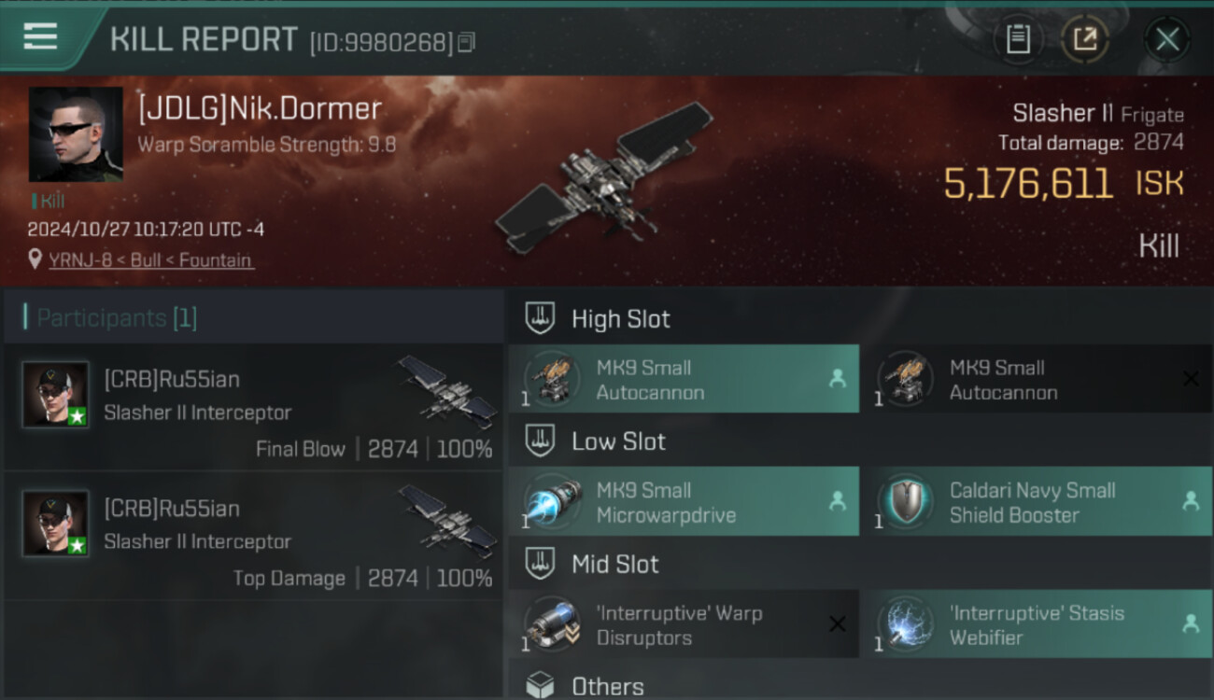Open the clipboard notes icon
Viewport: 1214px width, 700px height.
[x=1018, y=39]
